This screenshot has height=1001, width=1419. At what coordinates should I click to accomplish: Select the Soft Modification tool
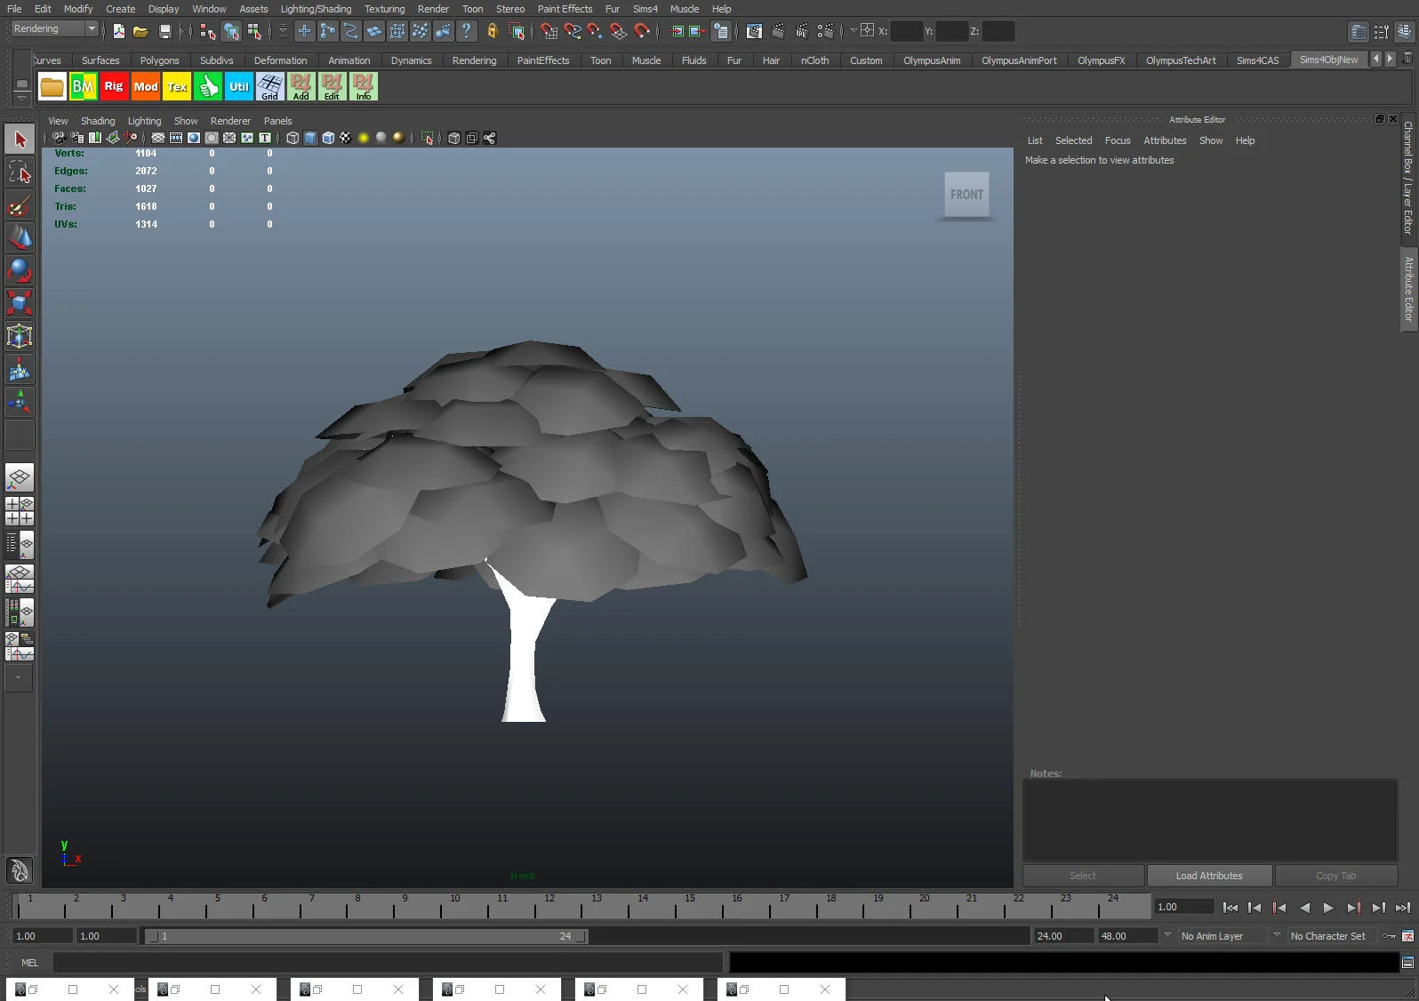[x=20, y=369]
